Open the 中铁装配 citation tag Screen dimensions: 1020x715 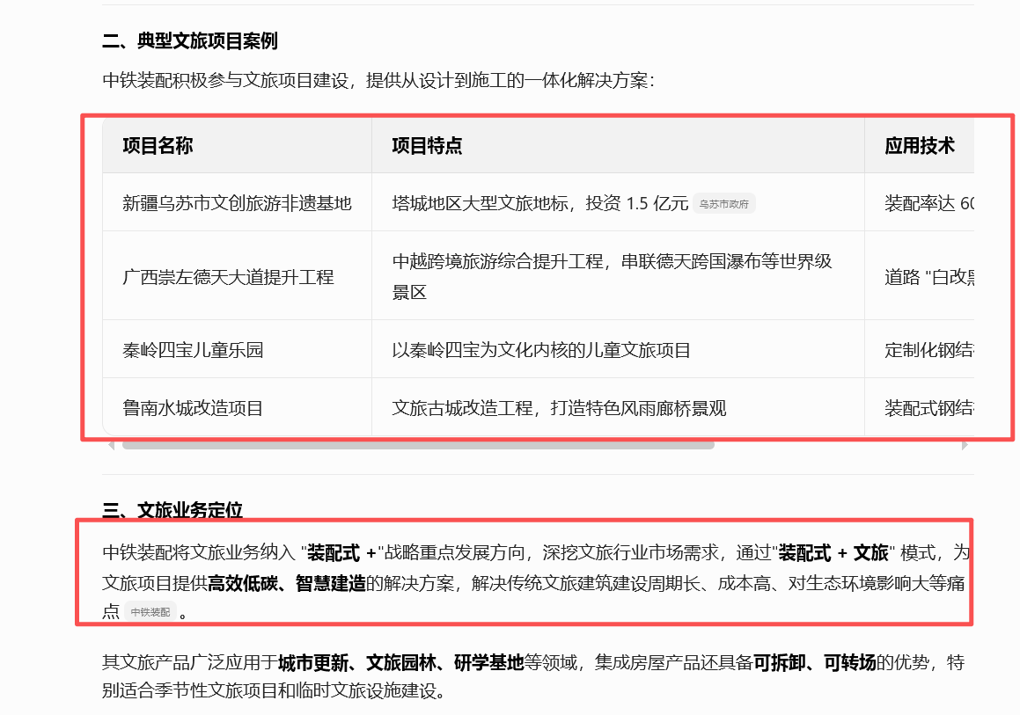[x=150, y=611]
